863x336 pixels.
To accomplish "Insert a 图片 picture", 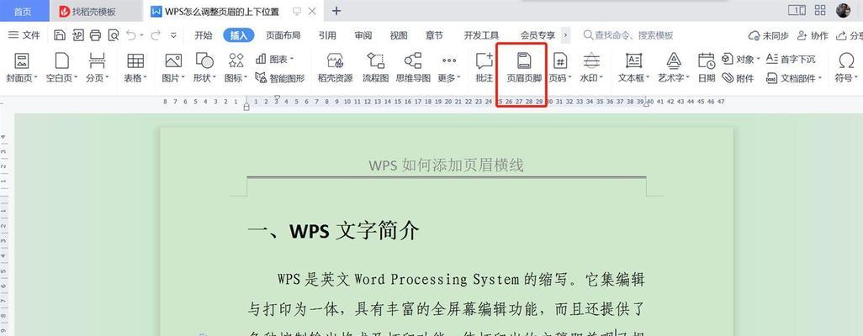I will (172, 68).
